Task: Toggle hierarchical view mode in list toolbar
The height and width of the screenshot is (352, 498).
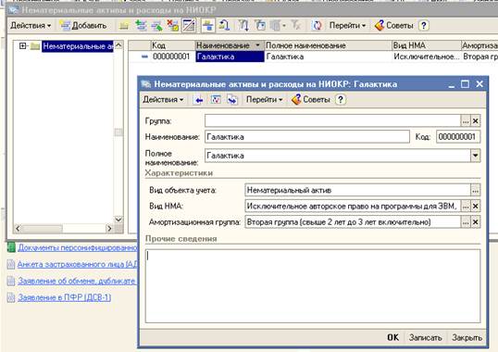Action: tap(208, 25)
